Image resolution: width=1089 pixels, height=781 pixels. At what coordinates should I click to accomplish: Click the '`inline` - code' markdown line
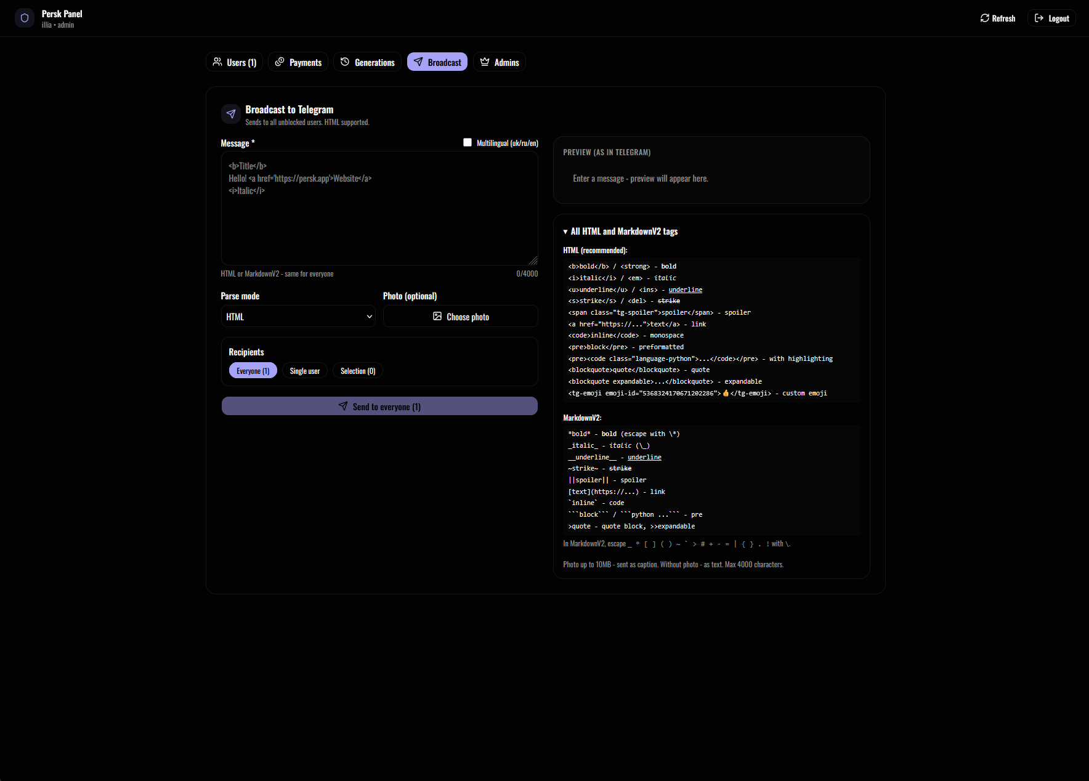point(596,503)
